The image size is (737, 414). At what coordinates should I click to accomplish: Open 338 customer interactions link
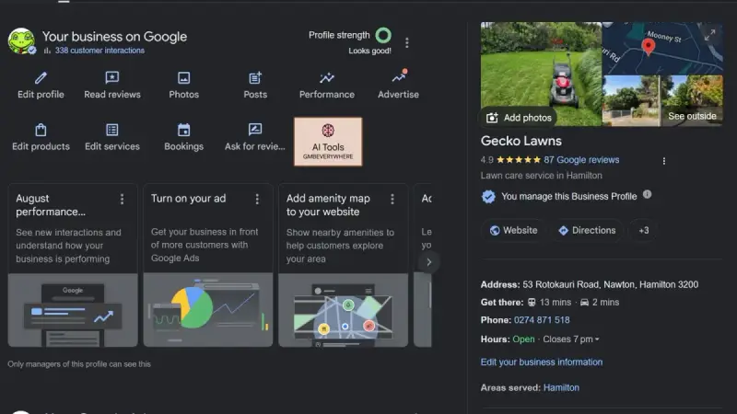pos(99,51)
